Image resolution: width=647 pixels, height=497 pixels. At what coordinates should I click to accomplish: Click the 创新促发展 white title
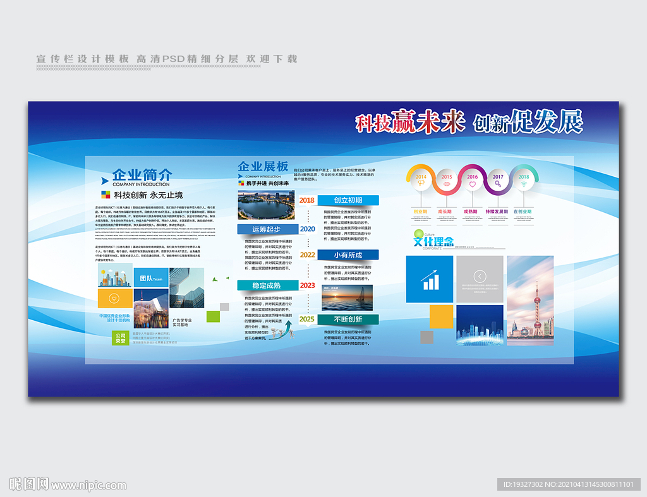pos(528,122)
